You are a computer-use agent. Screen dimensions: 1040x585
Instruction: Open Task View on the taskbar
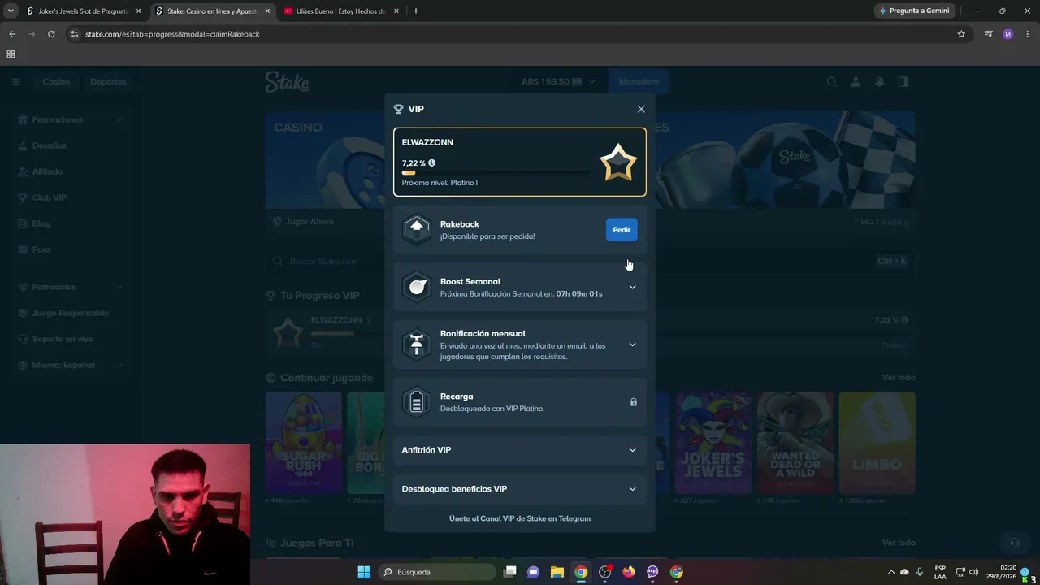(509, 572)
